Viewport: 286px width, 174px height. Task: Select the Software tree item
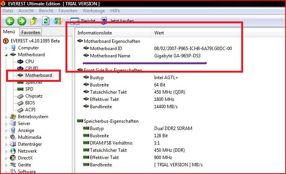27,172
